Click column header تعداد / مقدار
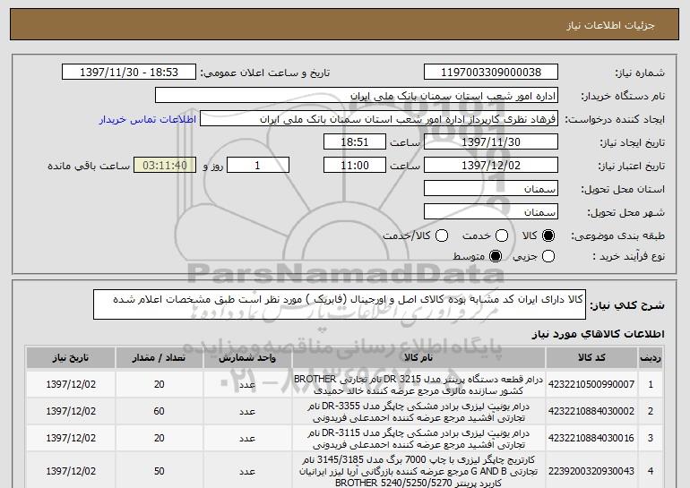690x488 pixels. (160, 358)
